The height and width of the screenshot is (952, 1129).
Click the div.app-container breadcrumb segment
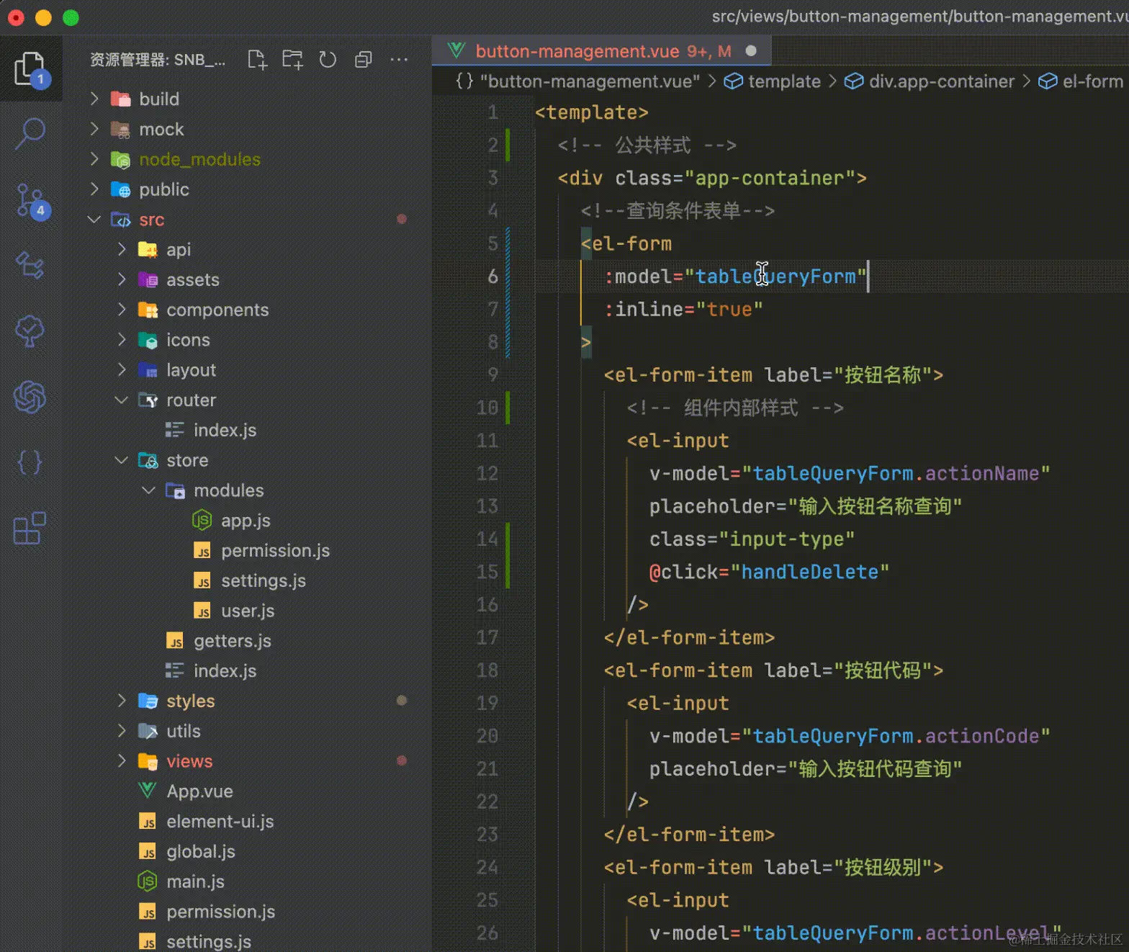[930, 81]
